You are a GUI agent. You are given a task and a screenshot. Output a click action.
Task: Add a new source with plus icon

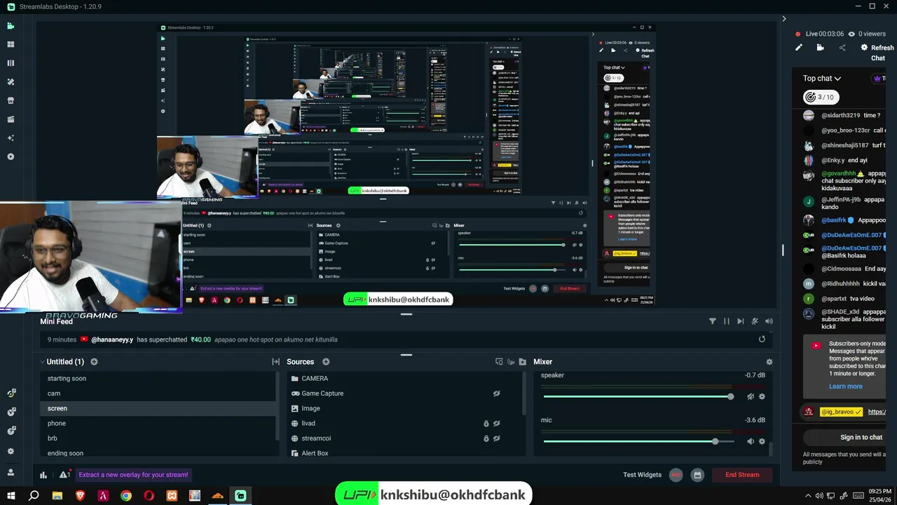click(326, 362)
